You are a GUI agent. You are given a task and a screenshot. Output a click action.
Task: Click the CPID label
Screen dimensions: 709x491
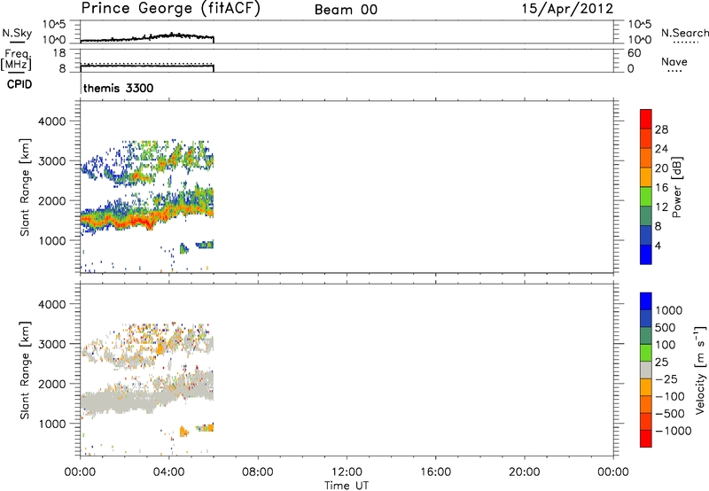19,84
